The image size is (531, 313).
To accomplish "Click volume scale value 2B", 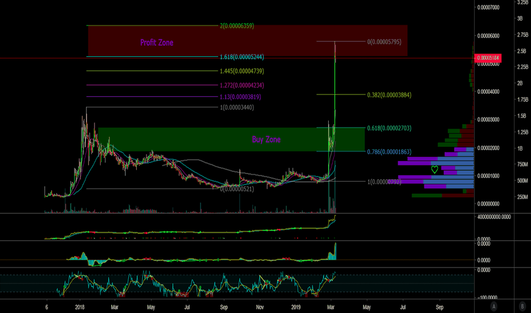I will (520, 83).
